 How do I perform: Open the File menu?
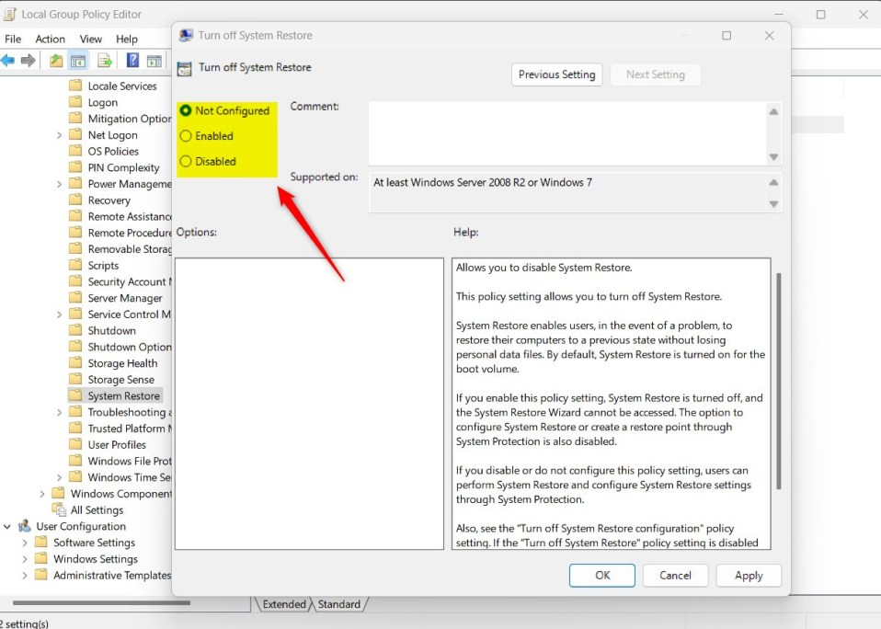(13, 39)
